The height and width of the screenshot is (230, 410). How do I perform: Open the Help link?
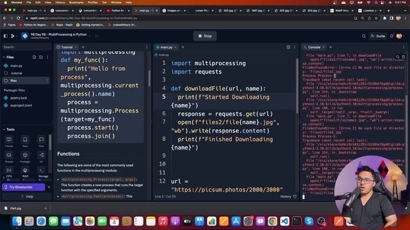27,196
